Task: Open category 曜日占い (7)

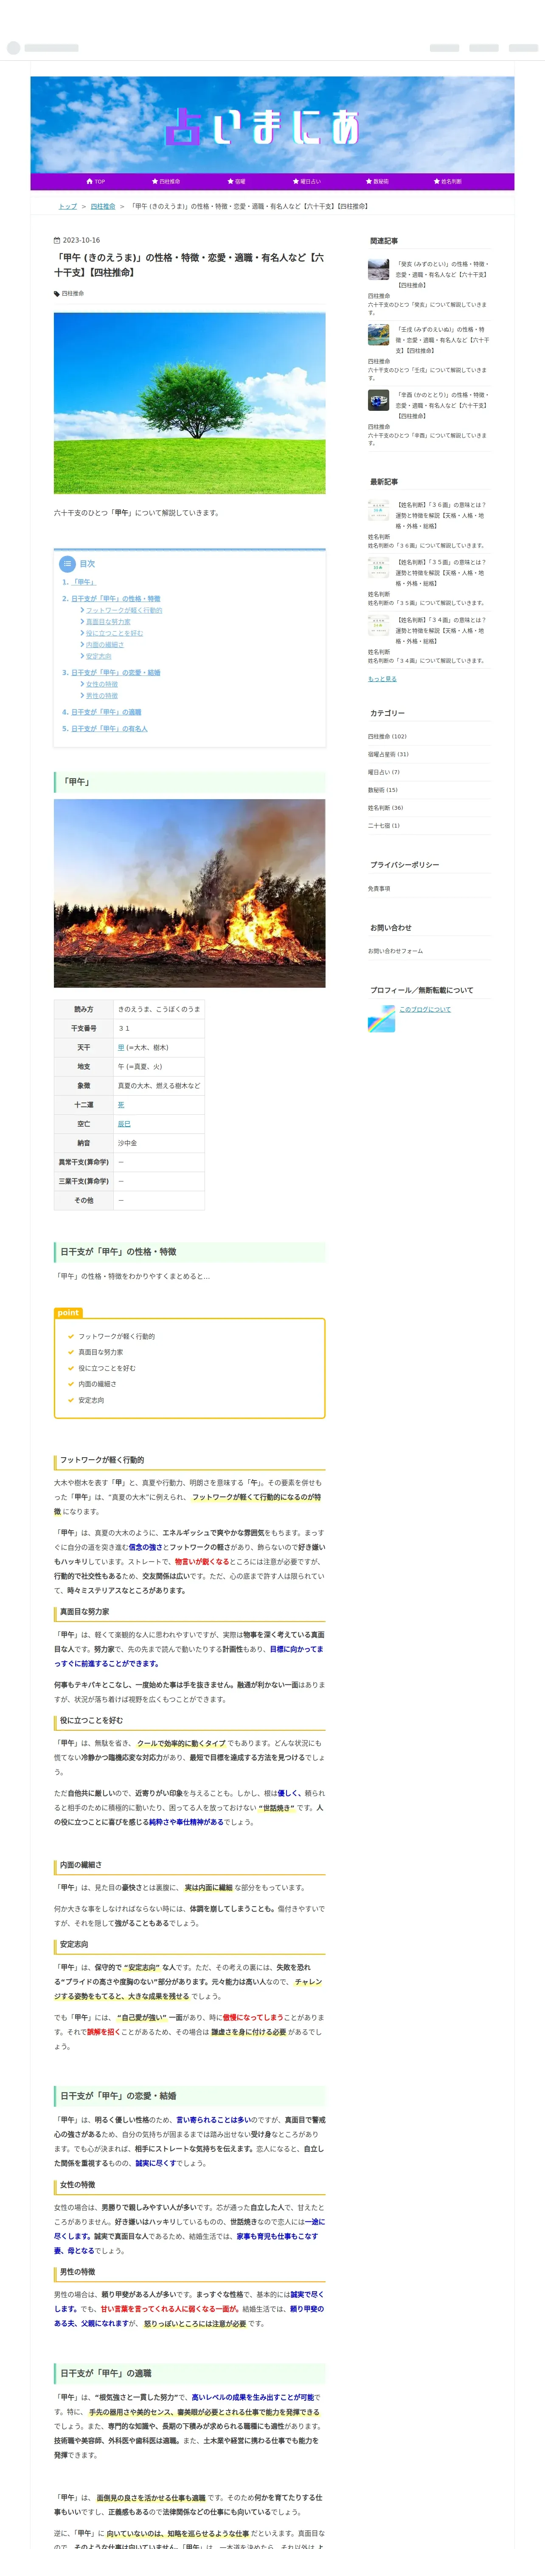Action: click(x=384, y=772)
